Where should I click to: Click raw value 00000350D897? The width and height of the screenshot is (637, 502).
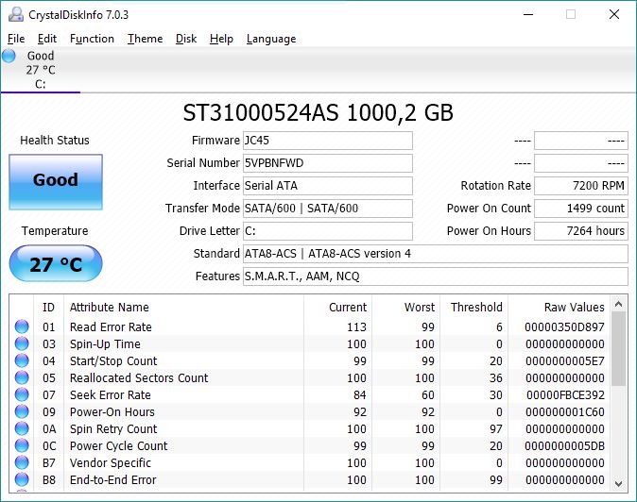point(564,326)
